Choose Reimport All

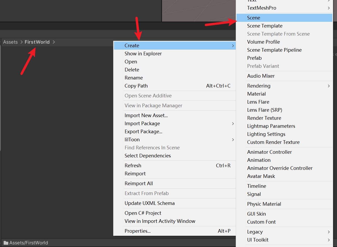point(175,183)
